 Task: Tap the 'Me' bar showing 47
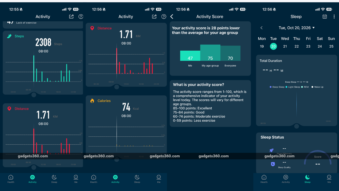tap(190, 56)
